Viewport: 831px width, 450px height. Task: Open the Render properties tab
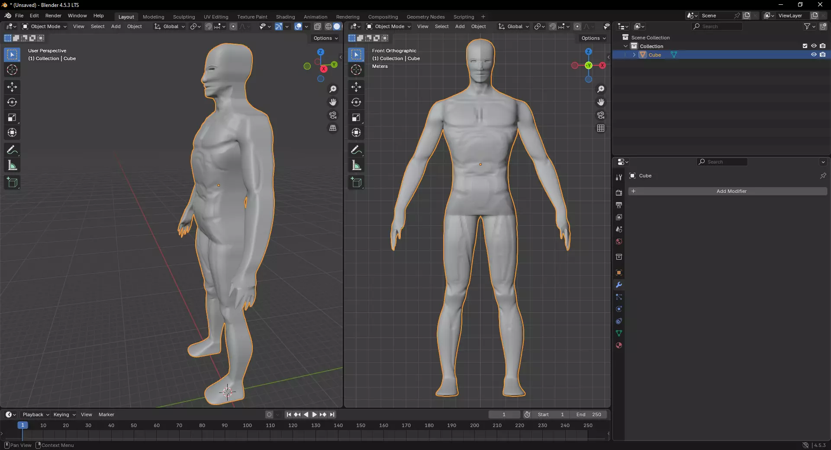tap(619, 193)
